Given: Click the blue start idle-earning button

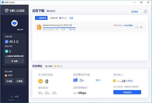Looking at the screenshot, I should (x=127, y=92).
